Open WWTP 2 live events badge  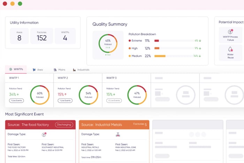65,101
